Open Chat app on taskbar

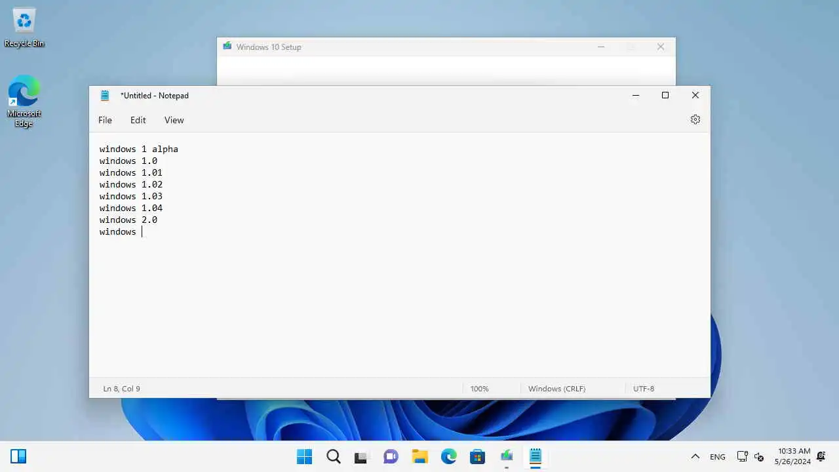click(x=391, y=456)
